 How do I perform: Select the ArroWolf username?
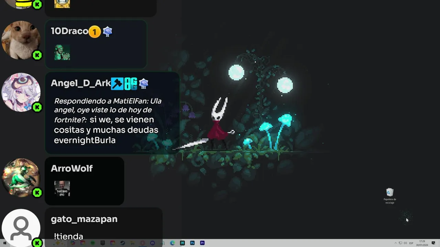click(72, 168)
